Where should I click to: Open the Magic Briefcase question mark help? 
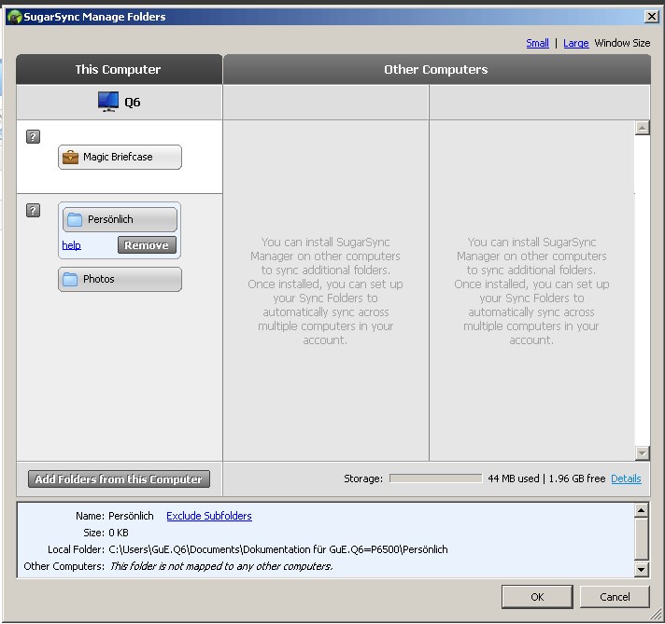click(33, 136)
